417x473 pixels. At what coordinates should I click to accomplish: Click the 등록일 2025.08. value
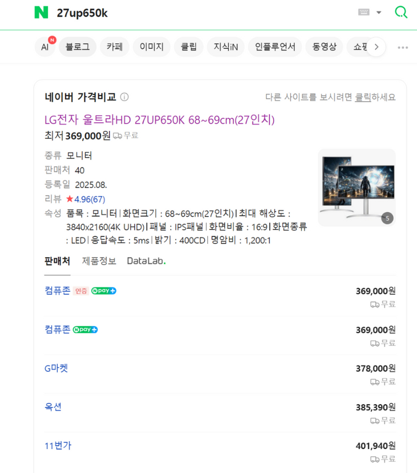tap(91, 185)
